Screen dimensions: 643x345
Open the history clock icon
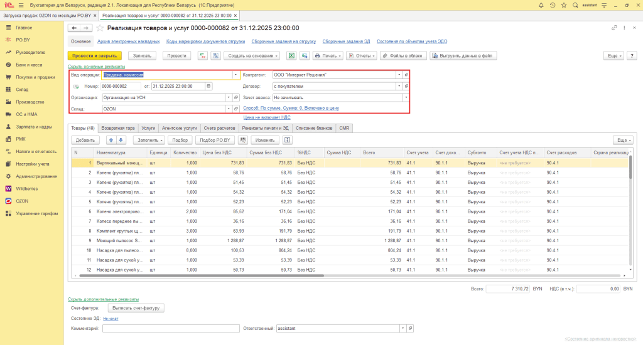coord(553,5)
